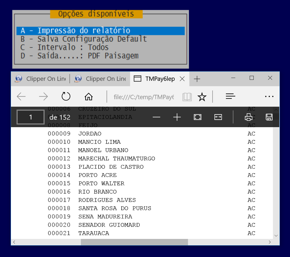
Task: Print the PDF document
Action: 248,117
